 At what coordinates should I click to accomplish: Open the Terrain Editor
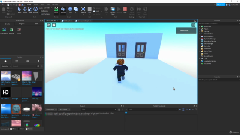point(56,10)
